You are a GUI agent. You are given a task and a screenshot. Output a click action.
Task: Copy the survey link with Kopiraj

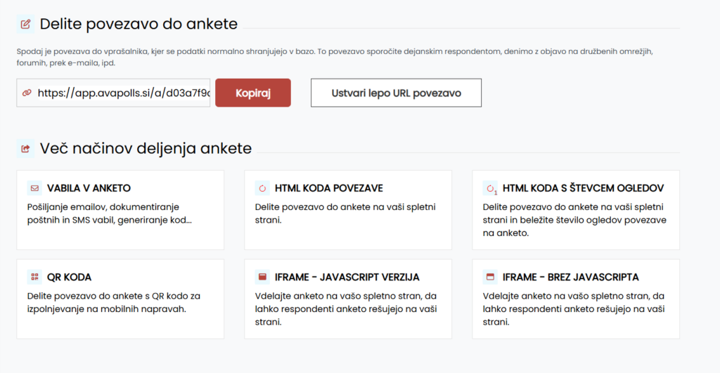[253, 93]
